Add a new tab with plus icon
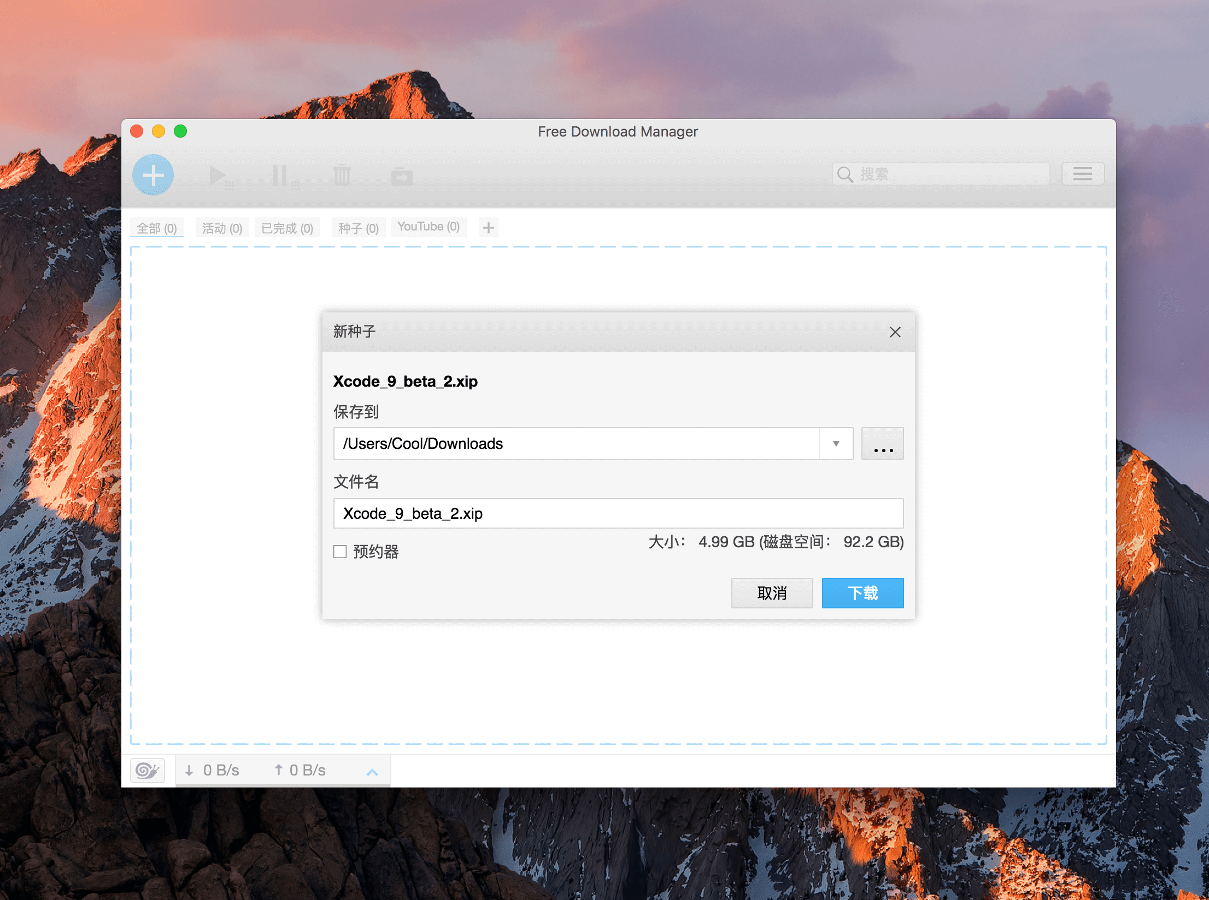The height and width of the screenshot is (900, 1209). [x=489, y=228]
